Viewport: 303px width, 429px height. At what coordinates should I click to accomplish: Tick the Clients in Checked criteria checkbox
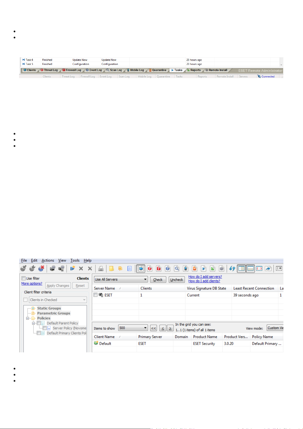25,300
